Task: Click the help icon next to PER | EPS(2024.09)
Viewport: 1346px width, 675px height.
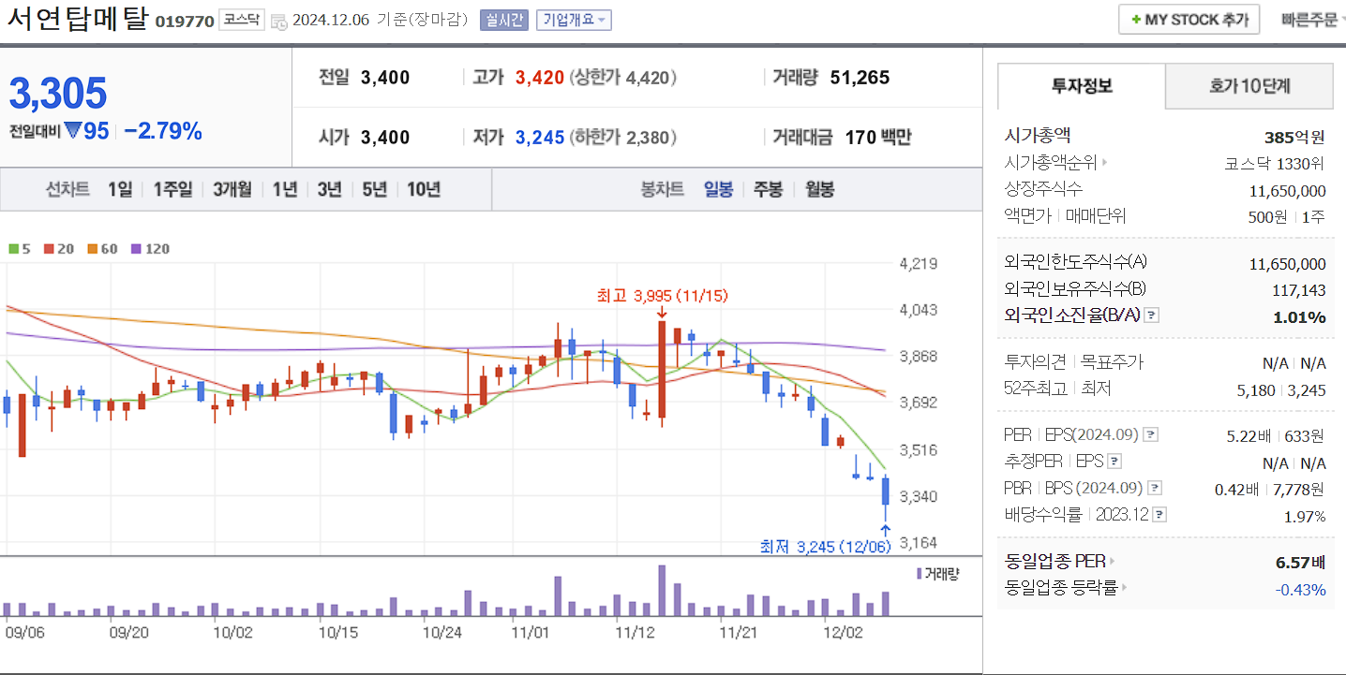Action: click(x=1150, y=435)
